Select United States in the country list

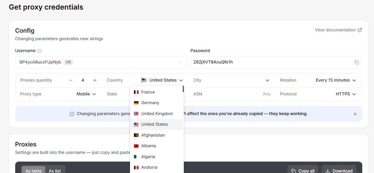[156, 124]
